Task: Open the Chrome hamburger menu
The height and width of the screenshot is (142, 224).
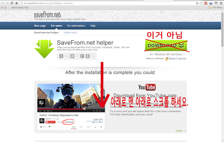Action: pos(221,3)
